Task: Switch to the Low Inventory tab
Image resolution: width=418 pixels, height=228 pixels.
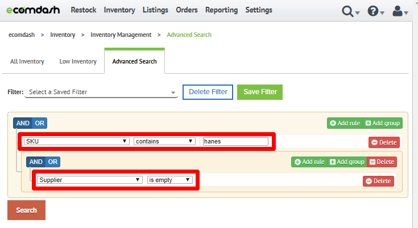Action: pyautogui.click(x=78, y=61)
